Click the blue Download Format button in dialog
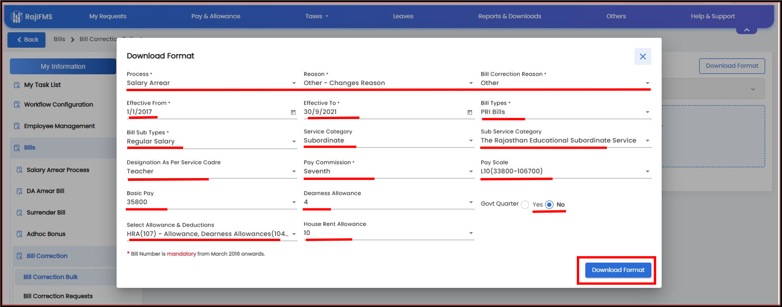Viewport: 782px width, 307px height. [618, 270]
